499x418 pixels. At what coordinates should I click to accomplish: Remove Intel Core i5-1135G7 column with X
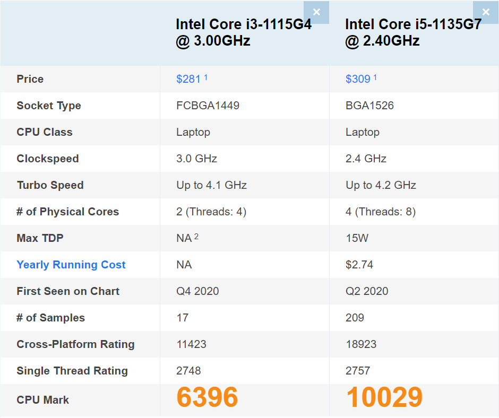(x=486, y=12)
